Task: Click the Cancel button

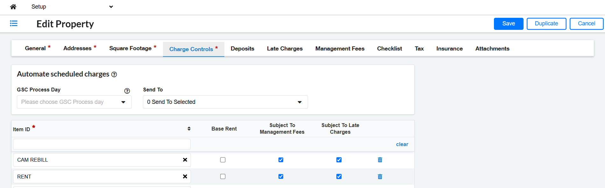Action: [x=587, y=24]
